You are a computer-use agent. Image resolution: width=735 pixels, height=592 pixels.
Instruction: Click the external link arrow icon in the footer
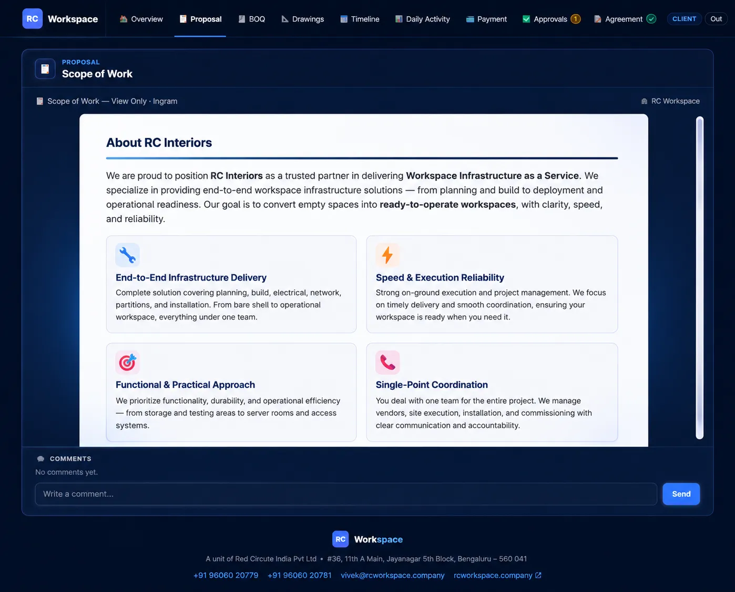coord(538,575)
